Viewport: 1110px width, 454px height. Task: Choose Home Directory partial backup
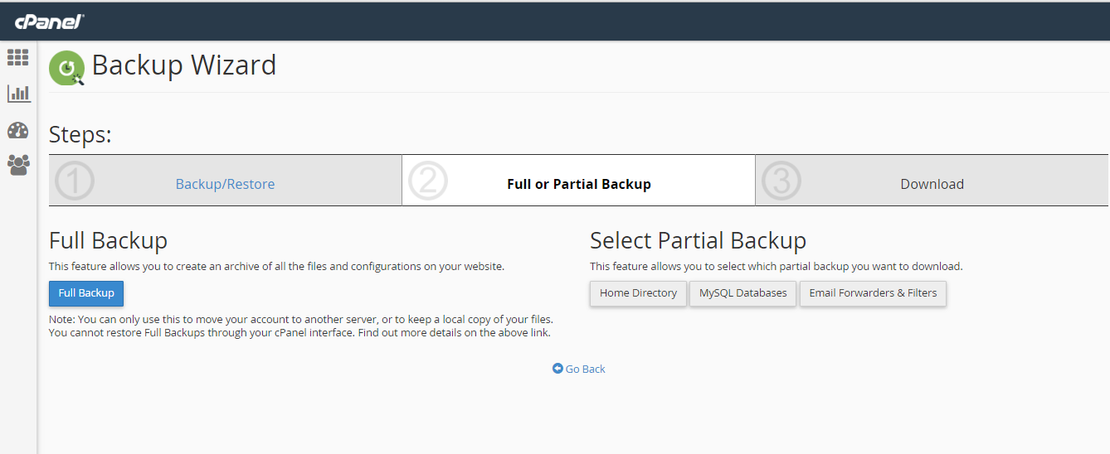(x=638, y=293)
